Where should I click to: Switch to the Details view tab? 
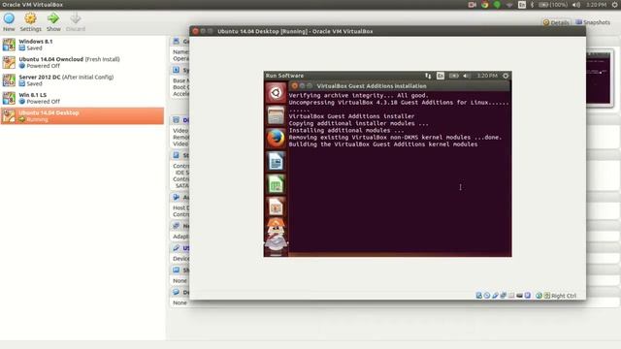point(556,22)
